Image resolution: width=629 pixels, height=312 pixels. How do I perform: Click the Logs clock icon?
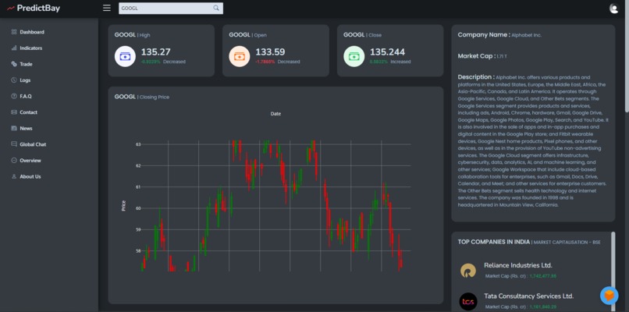pos(14,80)
